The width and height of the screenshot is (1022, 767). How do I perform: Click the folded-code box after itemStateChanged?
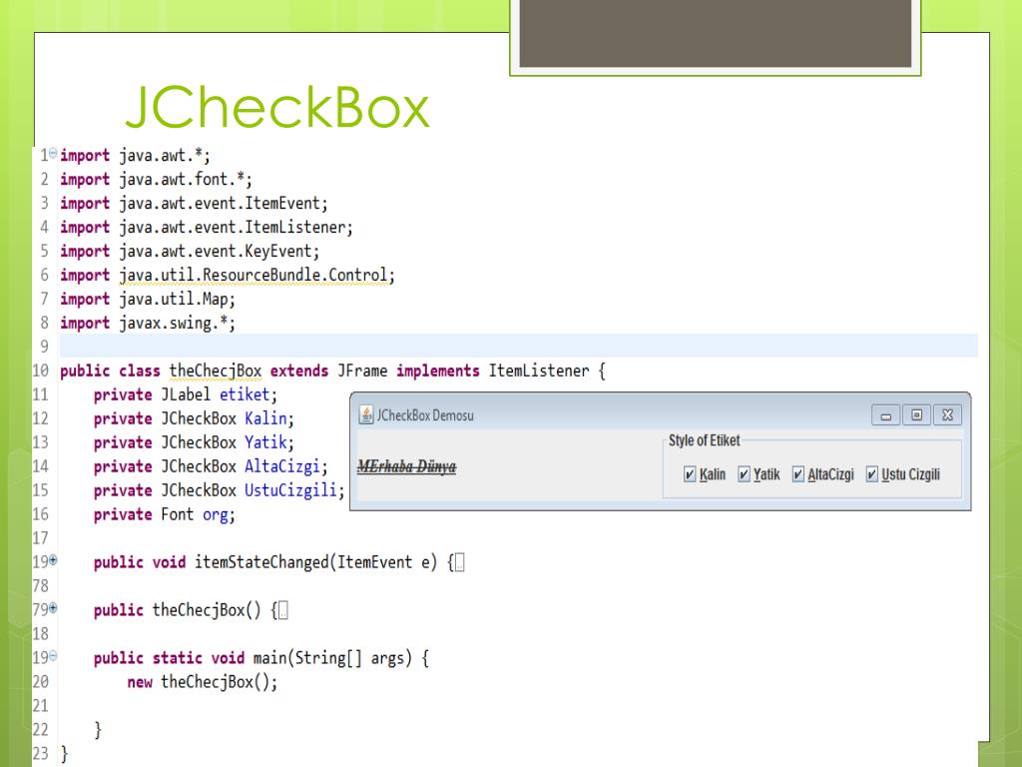tap(459, 562)
